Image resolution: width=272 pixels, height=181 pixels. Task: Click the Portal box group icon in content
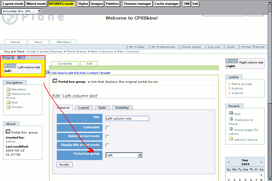[55, 81]
